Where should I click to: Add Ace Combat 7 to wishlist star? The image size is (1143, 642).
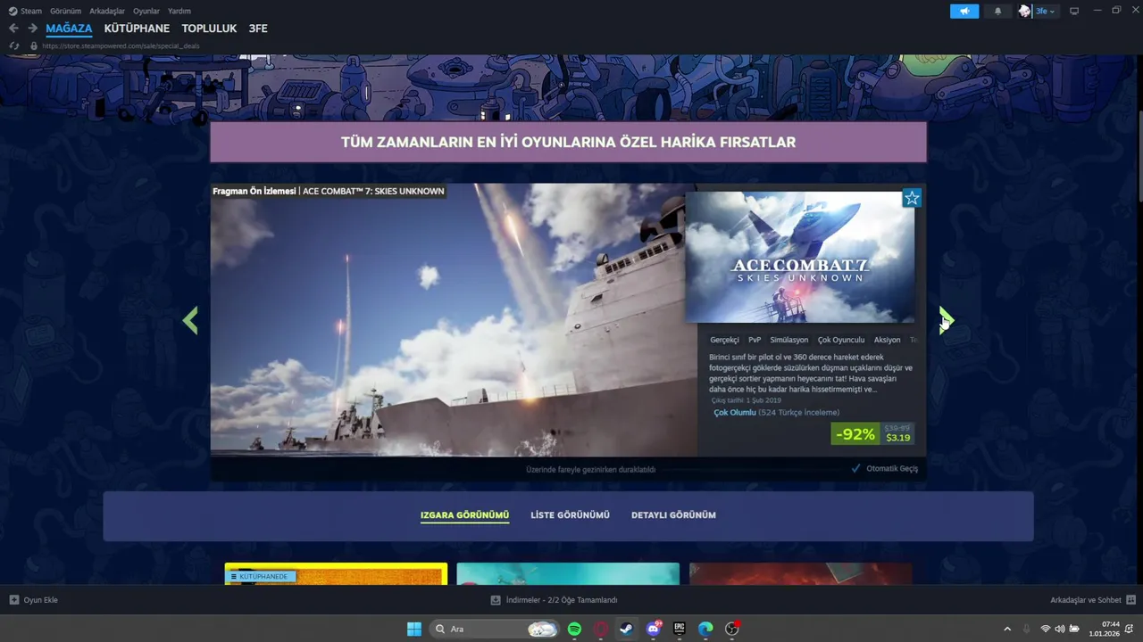click(911, 198)
